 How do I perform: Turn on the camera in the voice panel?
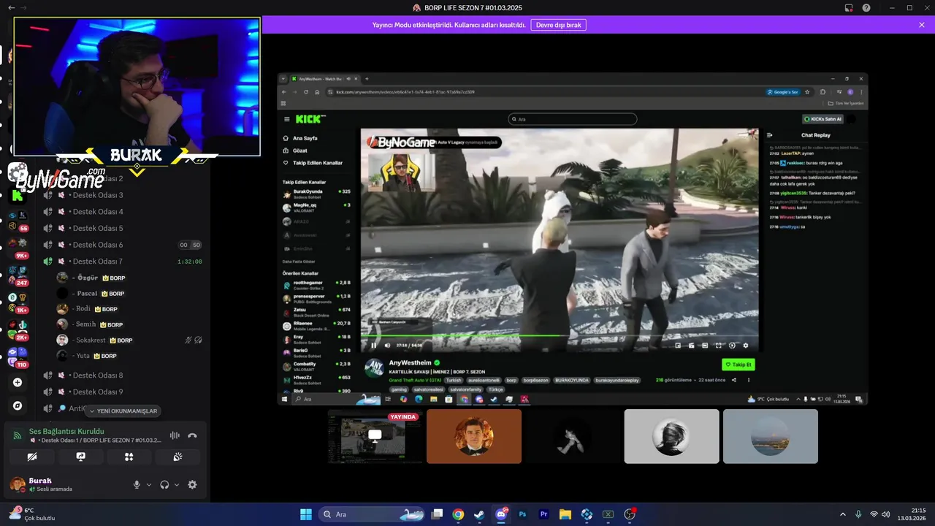point(32,457)
